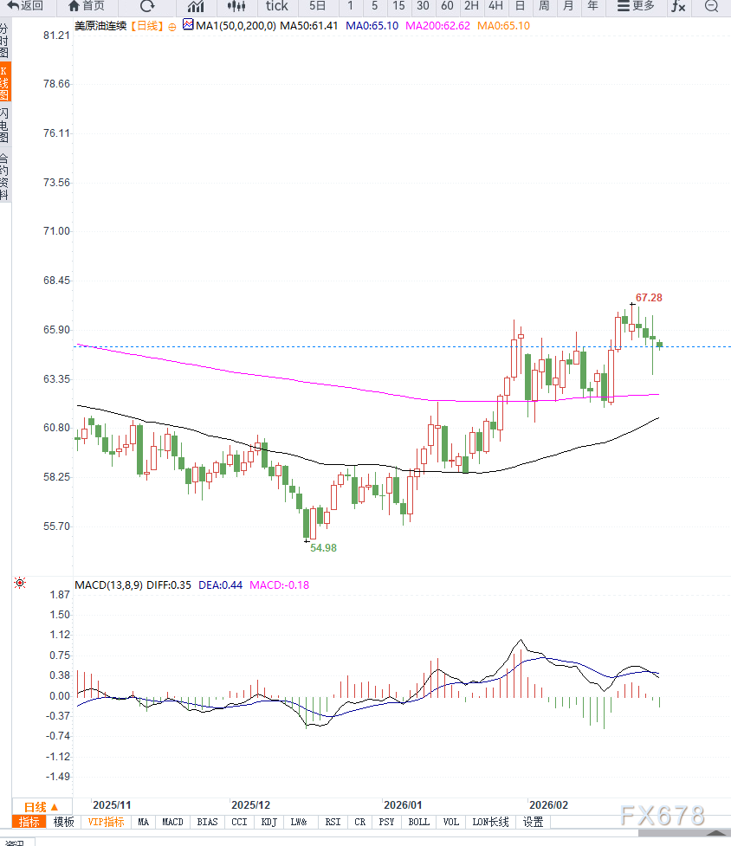This screenshot has width=731, height=846.
Task: Open the fx formula function icon
Action: tap(678, 6)
